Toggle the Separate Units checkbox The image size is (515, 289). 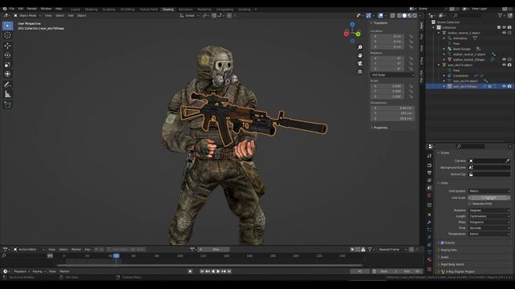tap(470, 204)
